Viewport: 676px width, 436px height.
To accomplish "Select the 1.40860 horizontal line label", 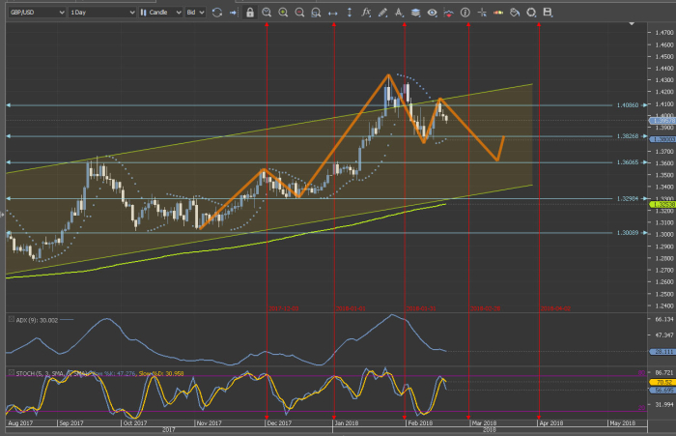I will [628, 105].
